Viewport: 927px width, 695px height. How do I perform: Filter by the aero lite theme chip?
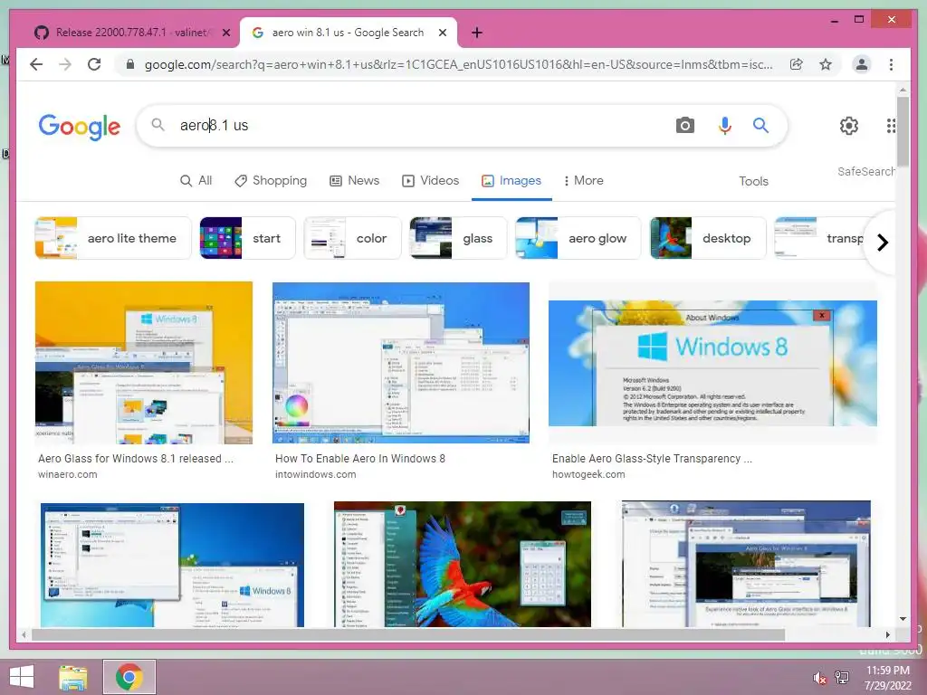(113, 238)
